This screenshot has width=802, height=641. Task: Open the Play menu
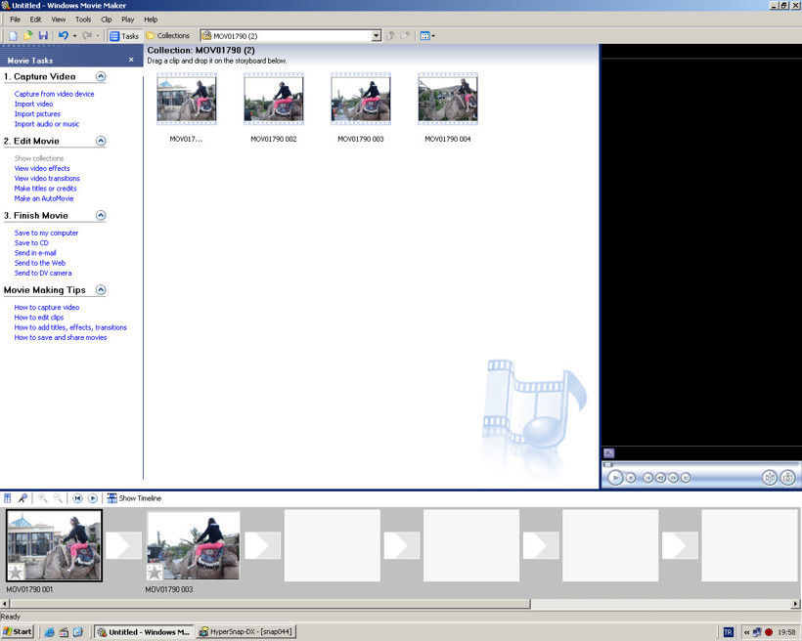pos(127,20)
